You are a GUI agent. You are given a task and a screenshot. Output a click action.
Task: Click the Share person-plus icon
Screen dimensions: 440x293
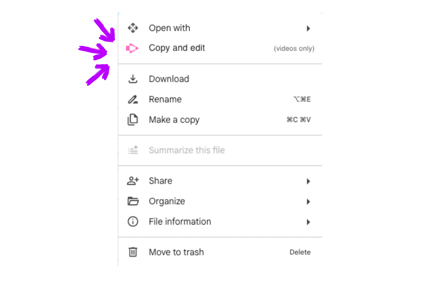point(133,181)
